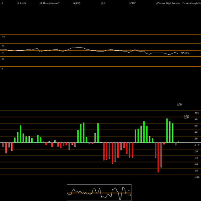Viewport: 201px width, 201px height.
Task: Click the '50' level label on the RSI axis
Action: coord(3,53)
